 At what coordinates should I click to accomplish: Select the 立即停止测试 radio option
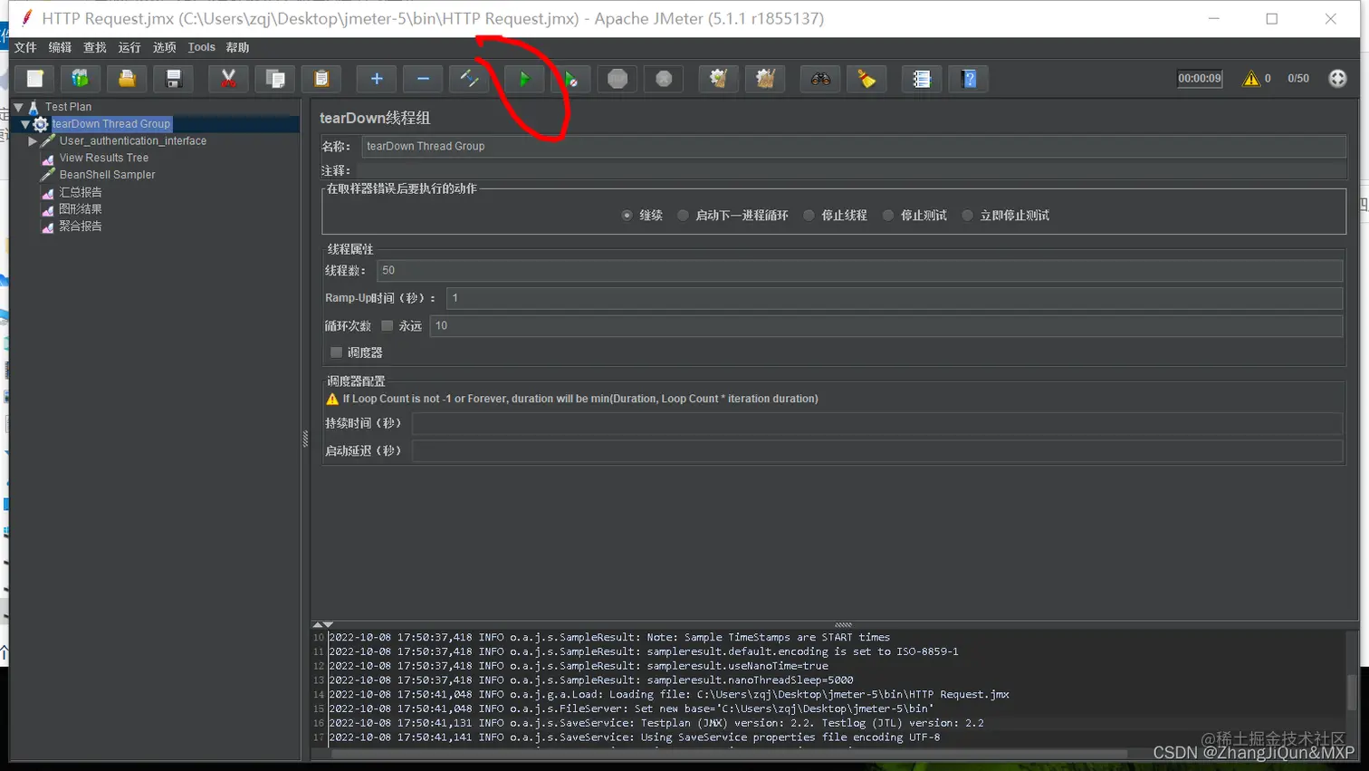968,216
